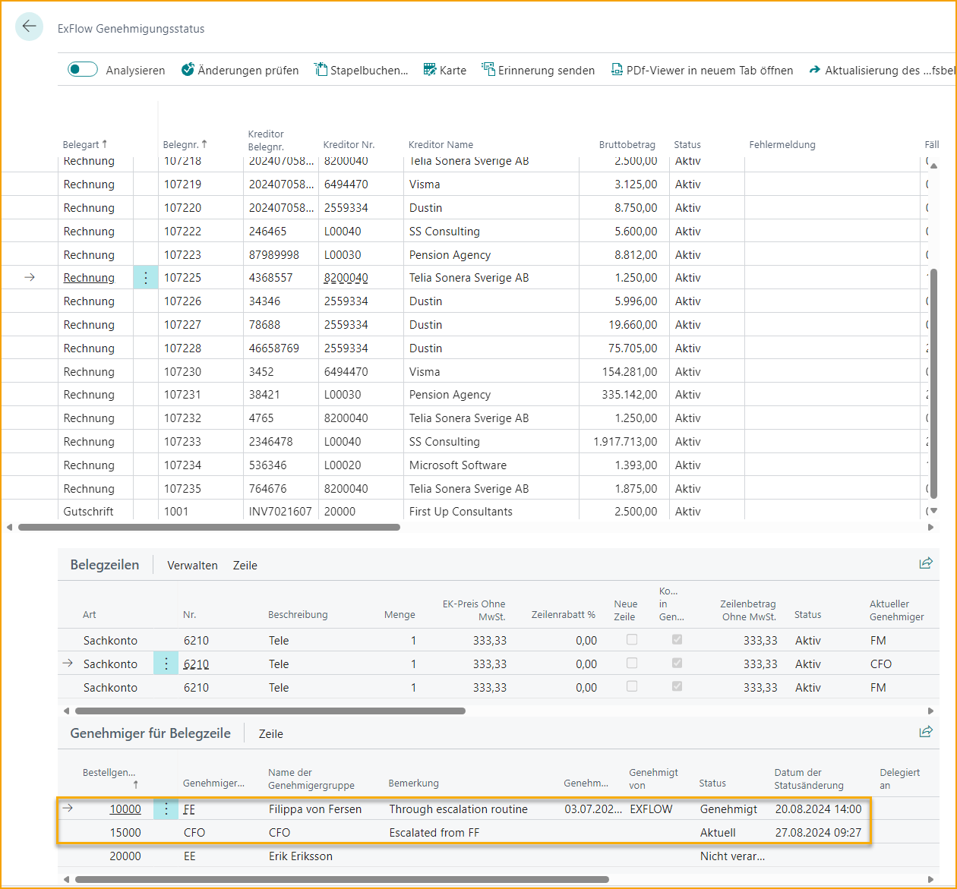
Task: Open the Verwalten menu in Belegzeilen
Action: coord(192,566)
